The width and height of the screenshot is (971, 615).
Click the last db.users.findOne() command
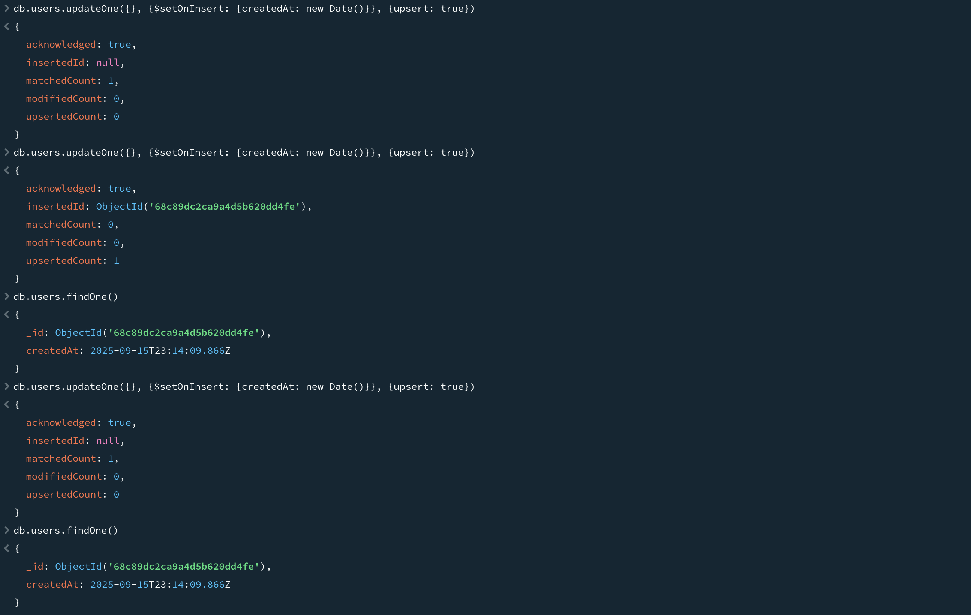pyautogui.click(x=66, y=530)
